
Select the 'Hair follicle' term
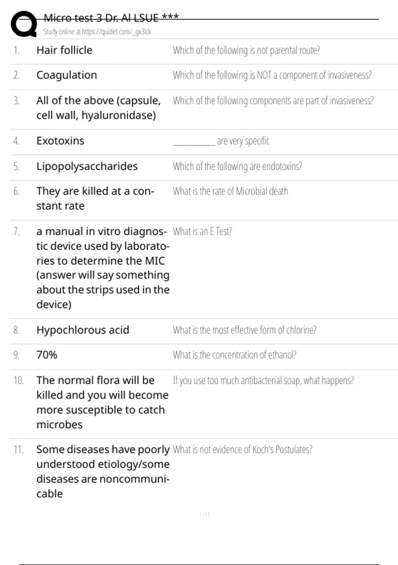coord(64,50)
